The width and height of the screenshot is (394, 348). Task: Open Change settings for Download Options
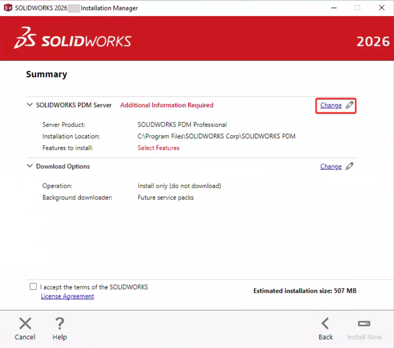[331, 166]
